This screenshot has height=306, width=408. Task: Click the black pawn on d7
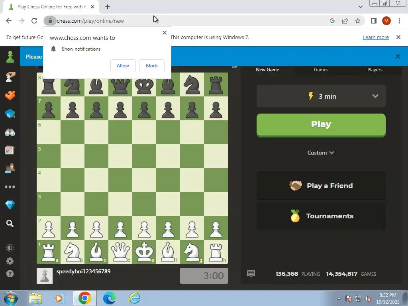point(120,108)
